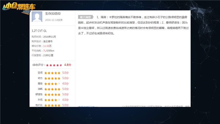Click the 小仓帮选车 logo
This screenshot has height=124, width=220.
point(19,8)
